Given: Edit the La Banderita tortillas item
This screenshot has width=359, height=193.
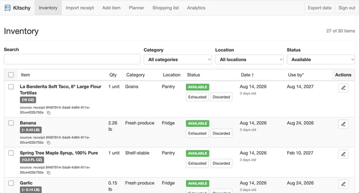Looking at the screenshot, I should click(343, 88).
